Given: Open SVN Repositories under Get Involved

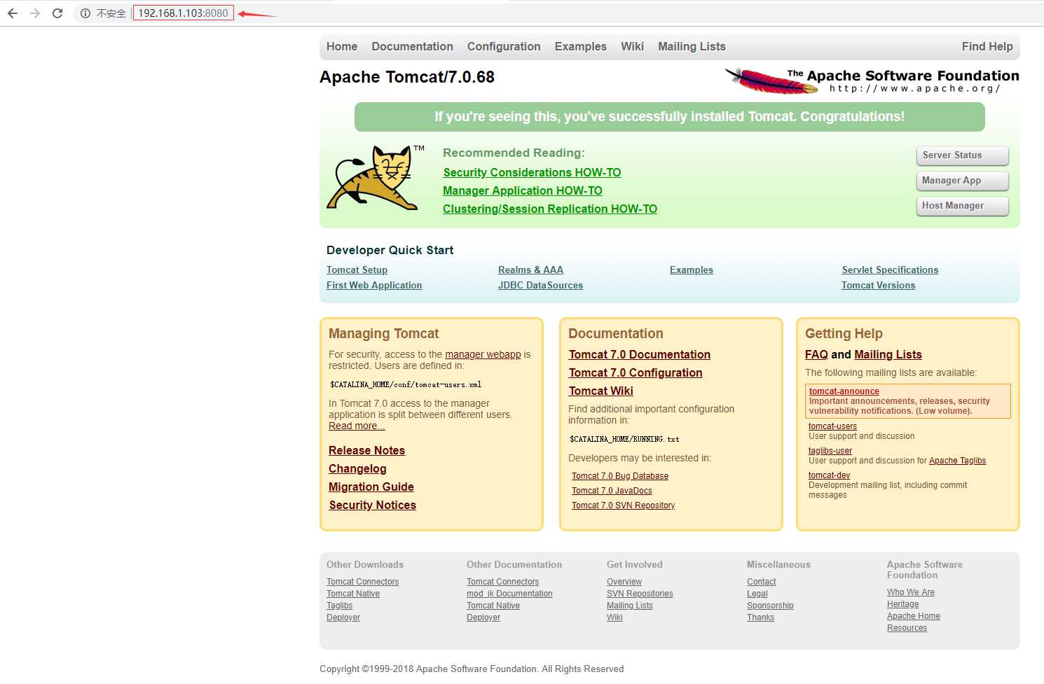Looking at the screenshot, I should pos(640,594).
